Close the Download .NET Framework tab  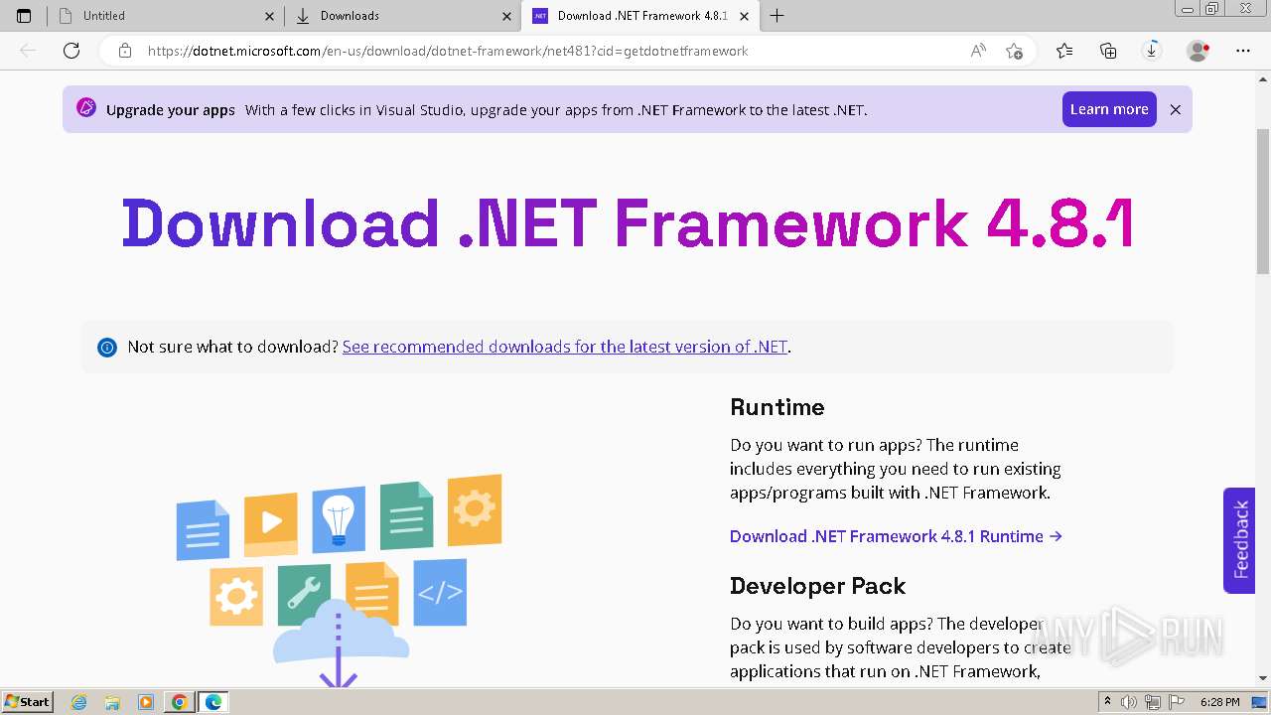[x=744, y=16]
